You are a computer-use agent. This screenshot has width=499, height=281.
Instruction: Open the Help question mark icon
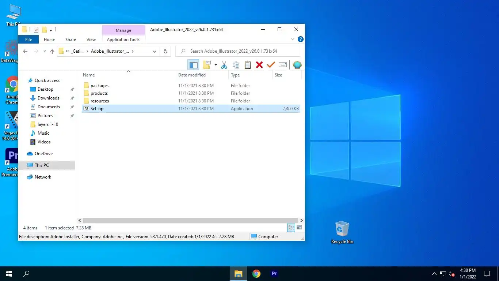tap(300, 39)
